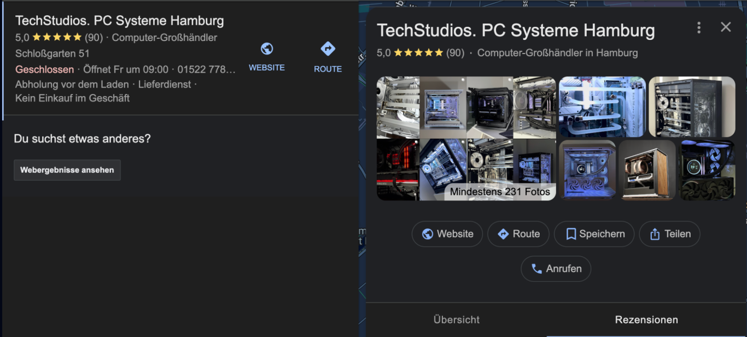This screenshot has width=747, height=337.
Task: Open the TechStudios title in the left listing
Action: (119, 21)
